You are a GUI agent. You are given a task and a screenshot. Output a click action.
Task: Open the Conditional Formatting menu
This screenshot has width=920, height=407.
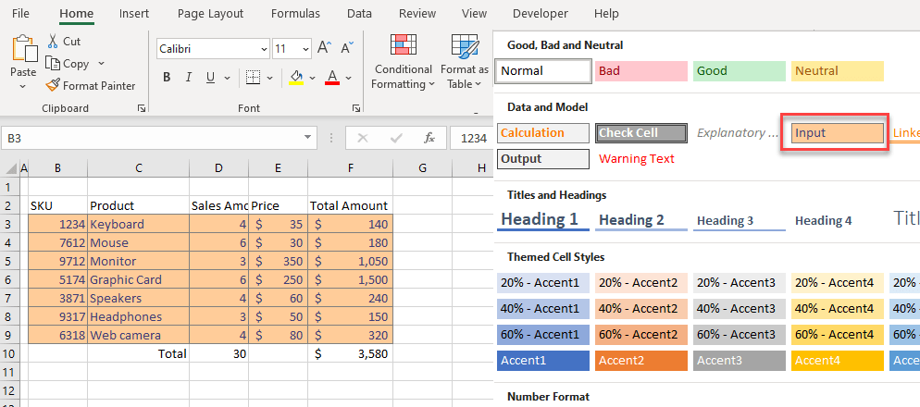(x=404, y=62)
